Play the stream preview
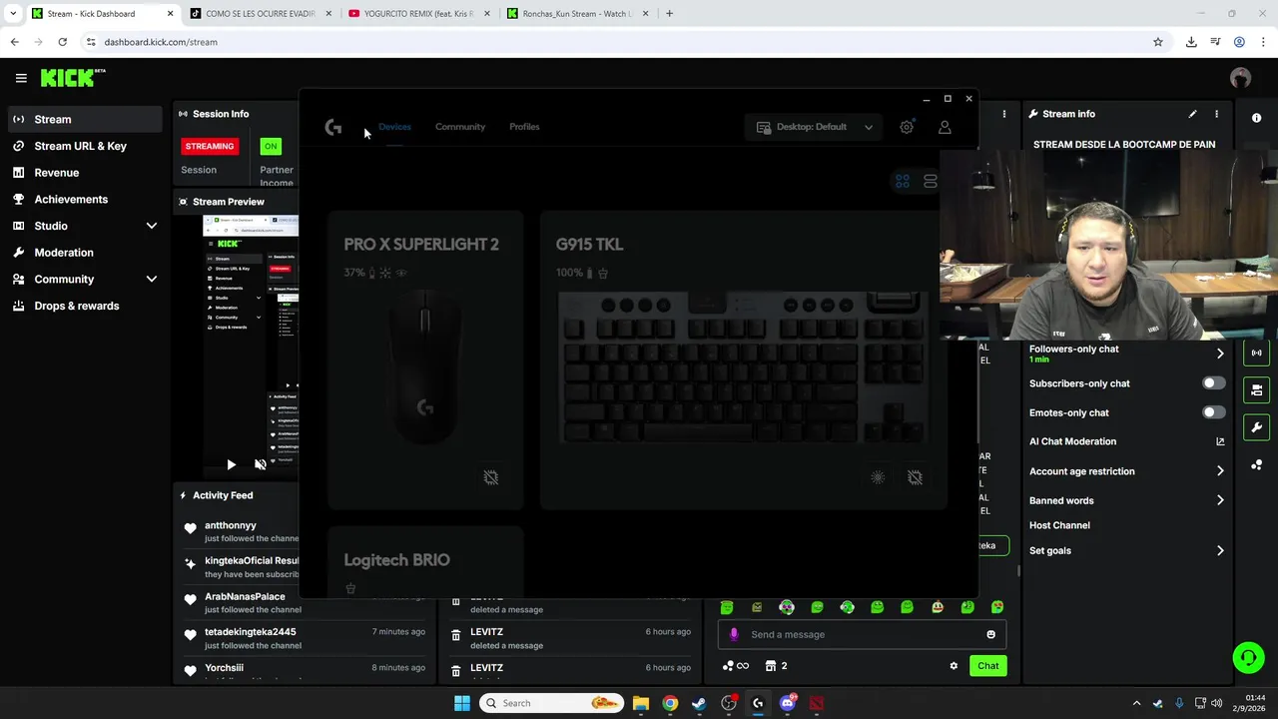Image resolution: width=1278 pixels, height=719 pixels. coord(231,464)
